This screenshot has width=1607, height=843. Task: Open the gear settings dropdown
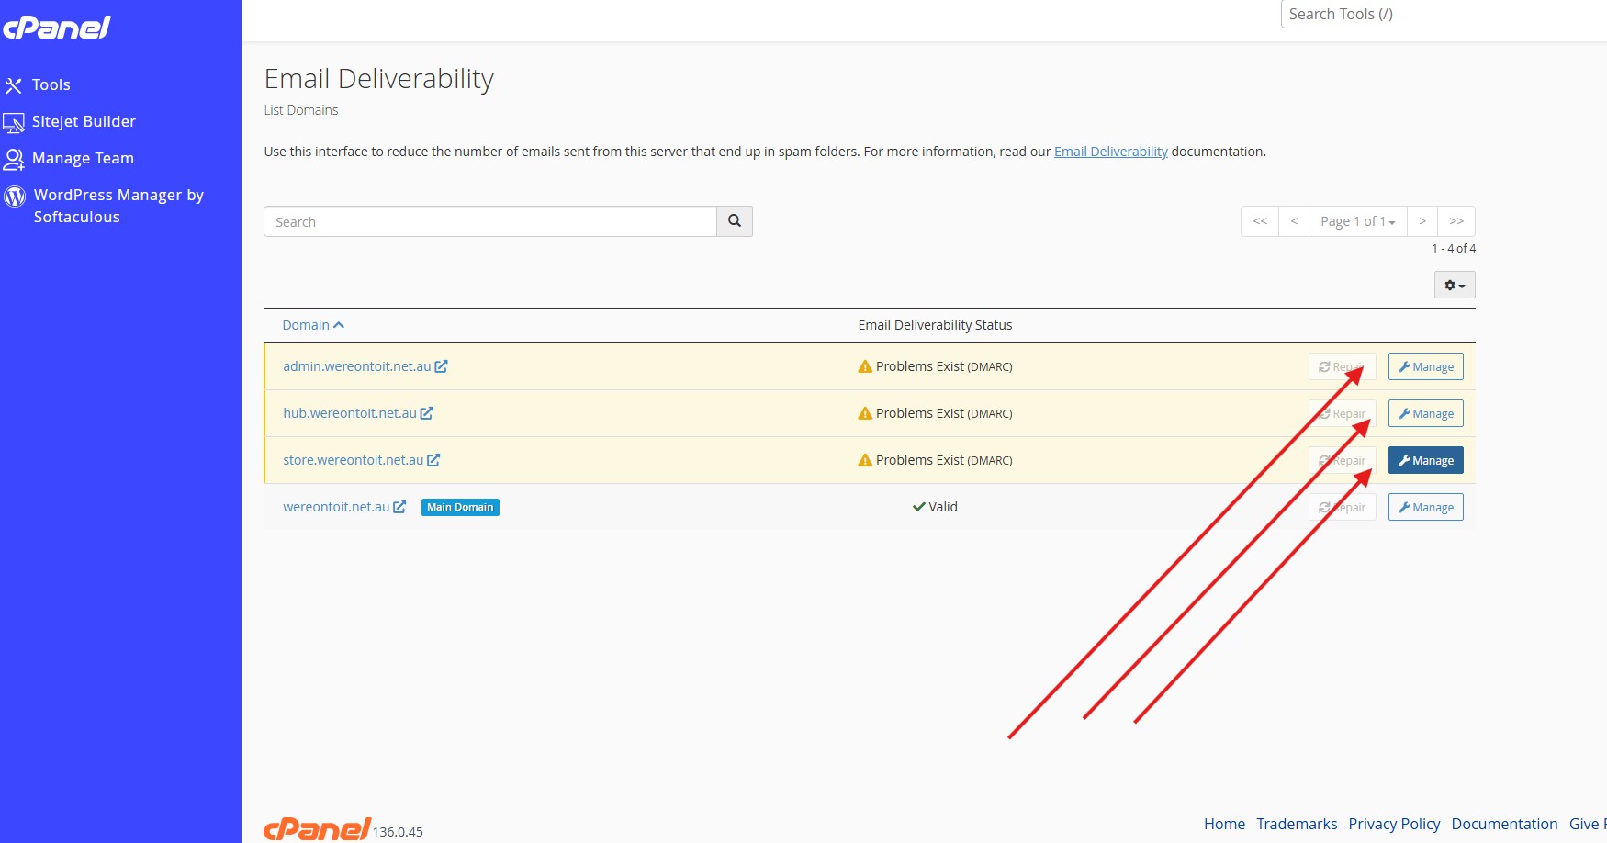(x=1455, y=285)
